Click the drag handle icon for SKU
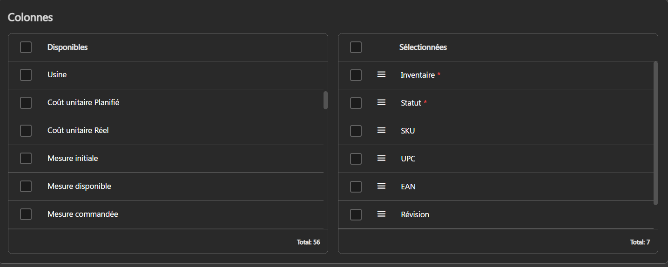Viewport: 668px width, 267px height. (x=381, y=130)
